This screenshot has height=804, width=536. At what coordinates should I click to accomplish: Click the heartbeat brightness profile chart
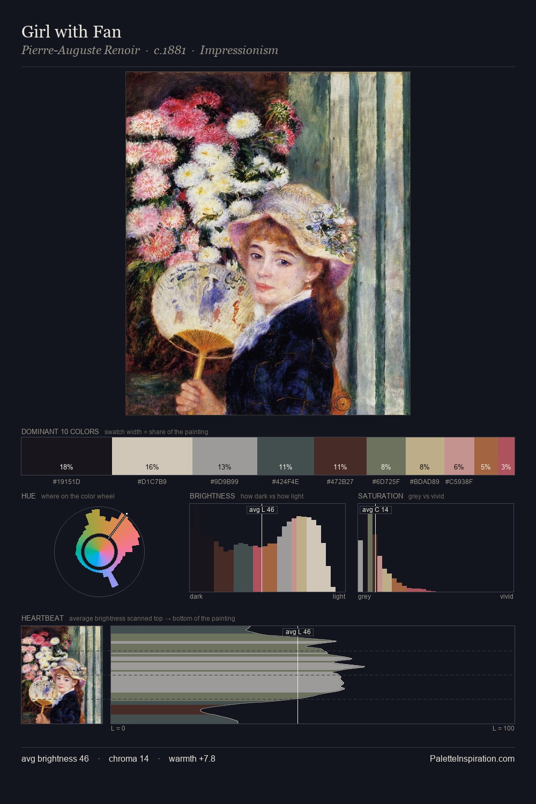point(312,675)
